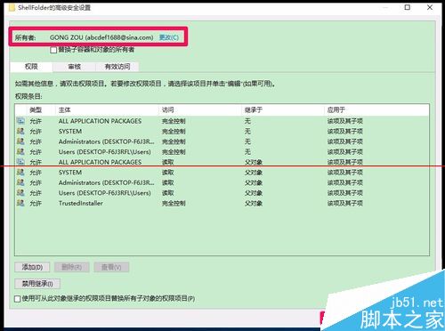Image resolution: width=445 pixels, height=331 pixels.
Task: Enable replacing all child object permission entries checkbox
Action: (18, 299)
